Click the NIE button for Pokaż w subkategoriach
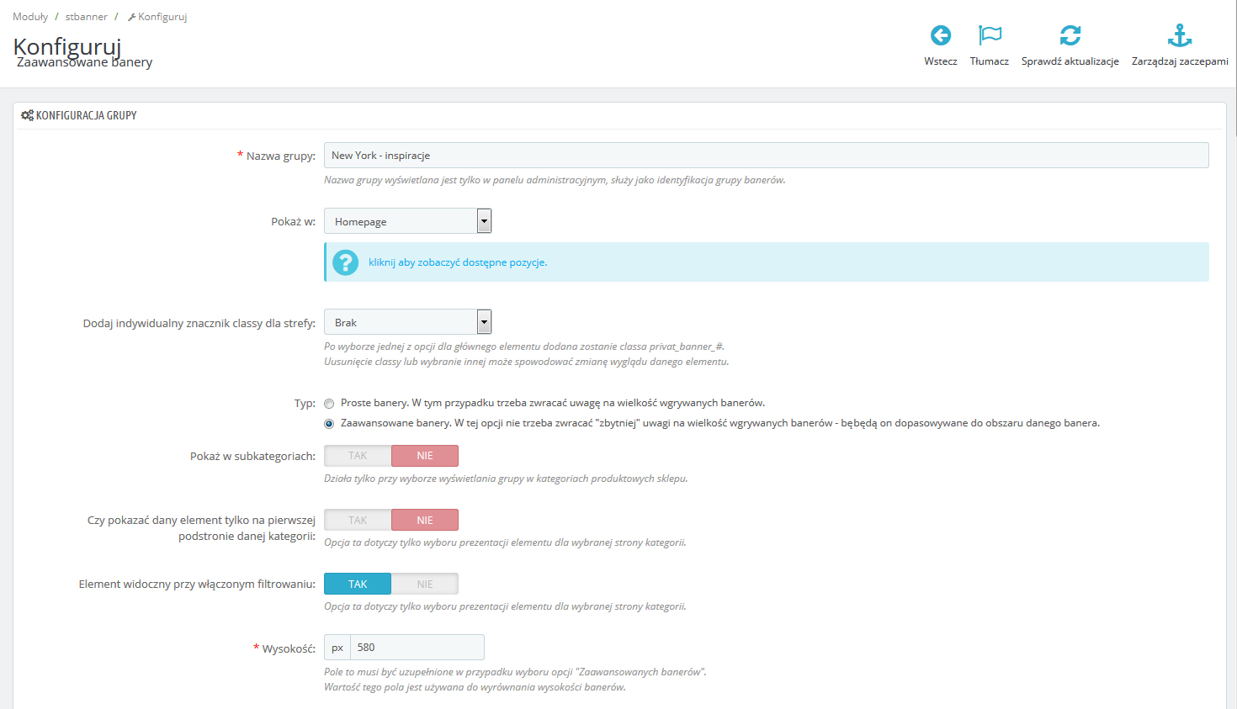 coord(425,456)
